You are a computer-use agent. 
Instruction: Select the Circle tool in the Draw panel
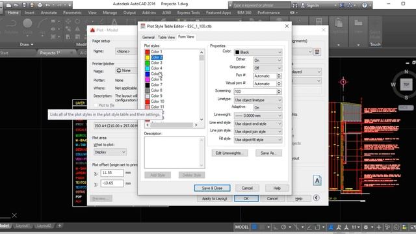click(27, 23)
